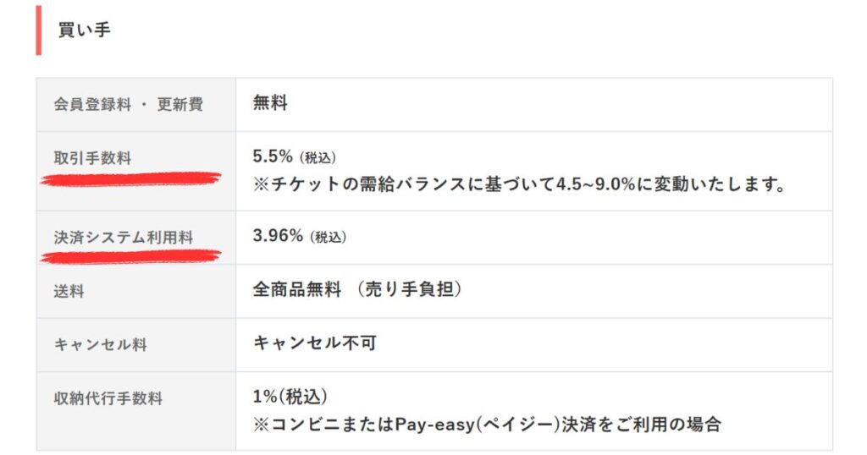Viewport: 867px width, 455px height.
Task: Click the red underline beneath 決済システム利用料
Action: tap(131, 254)
